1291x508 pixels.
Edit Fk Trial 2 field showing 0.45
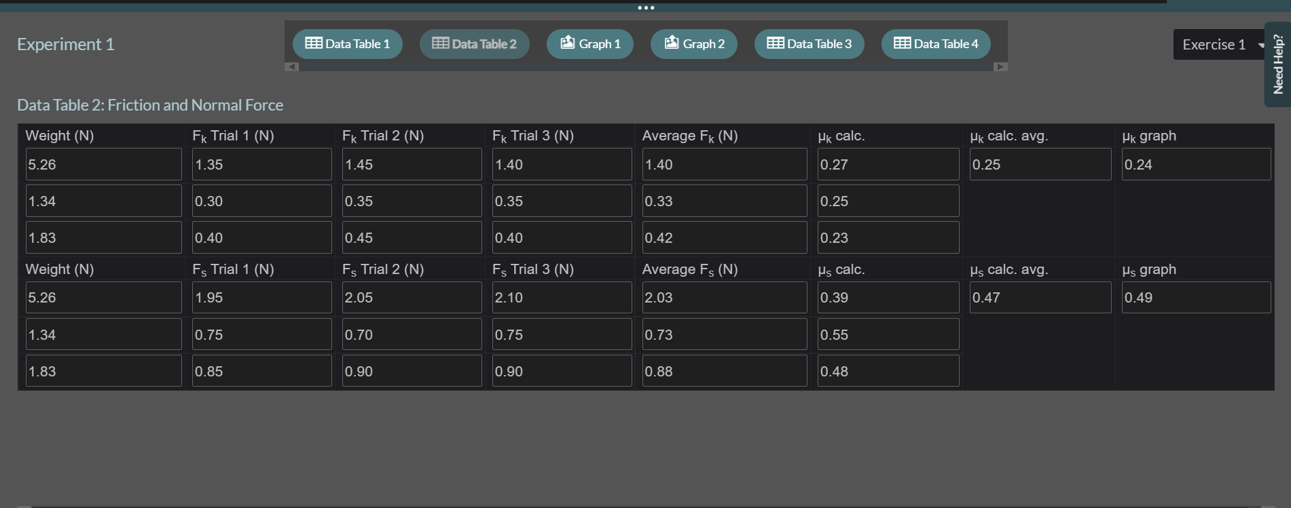pyautogui.click(x=412, y=238)
